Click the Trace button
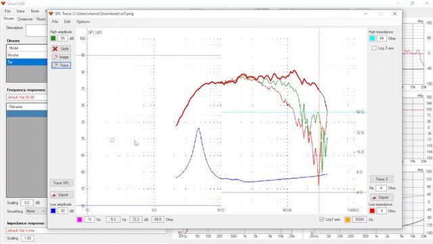The image size is (433, 244). pos(62,65)
